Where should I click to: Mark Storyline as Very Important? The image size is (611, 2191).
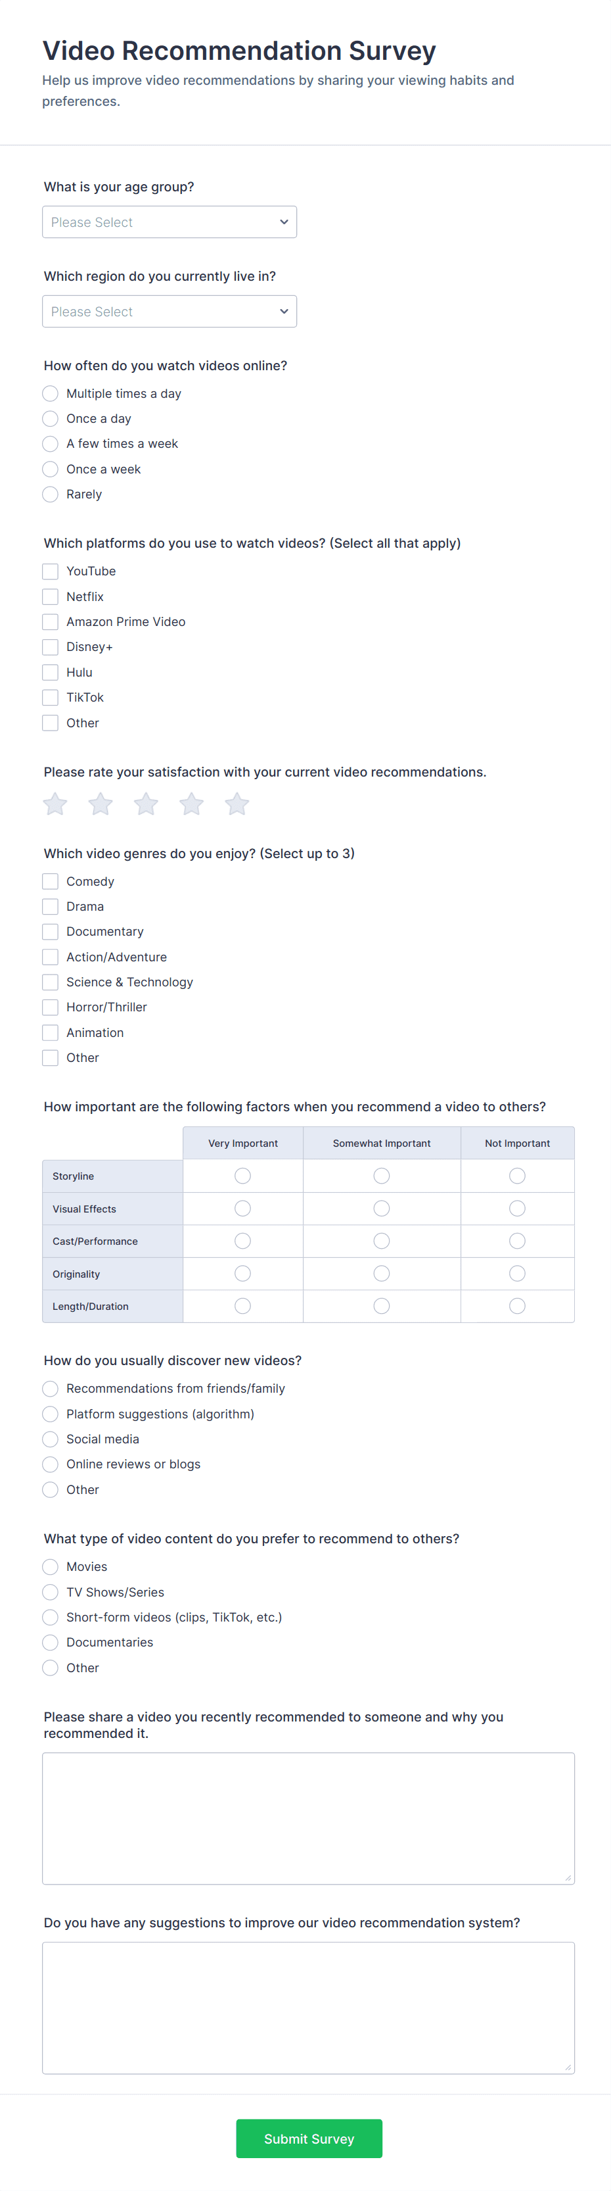point(243,1176)
